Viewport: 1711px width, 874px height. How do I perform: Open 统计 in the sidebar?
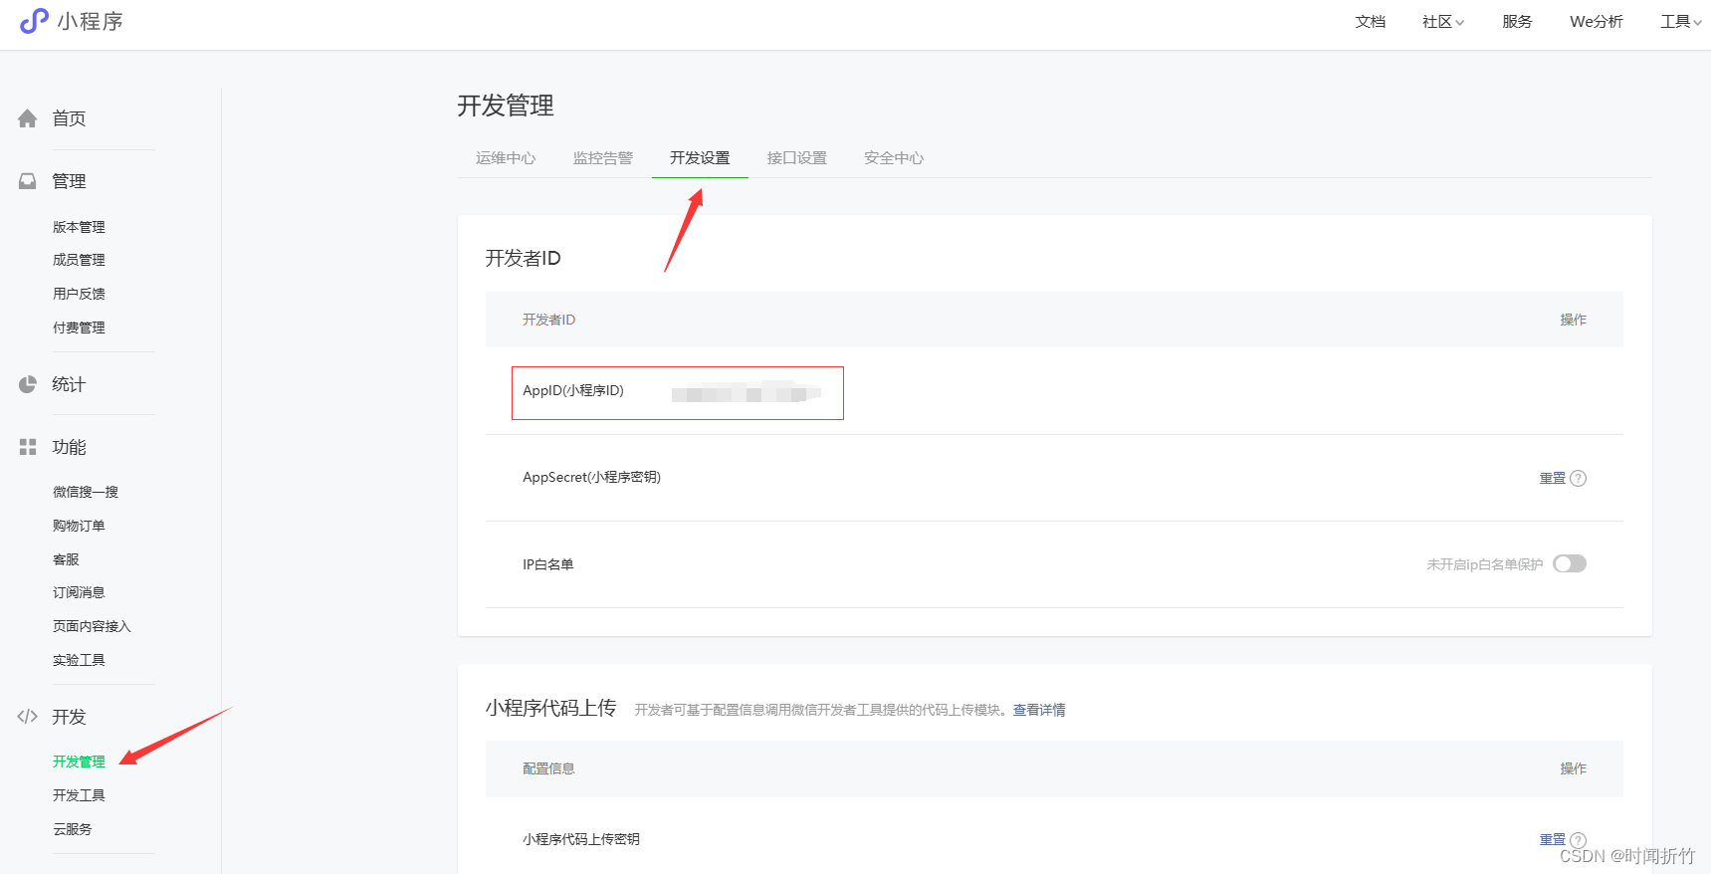[x=69, y=384]
